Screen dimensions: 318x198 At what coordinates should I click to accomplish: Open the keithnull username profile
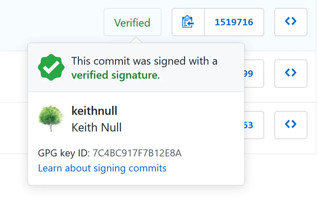(x=94, y=111)
